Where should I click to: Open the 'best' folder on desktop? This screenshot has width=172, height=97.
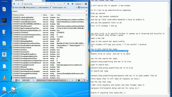4,33
